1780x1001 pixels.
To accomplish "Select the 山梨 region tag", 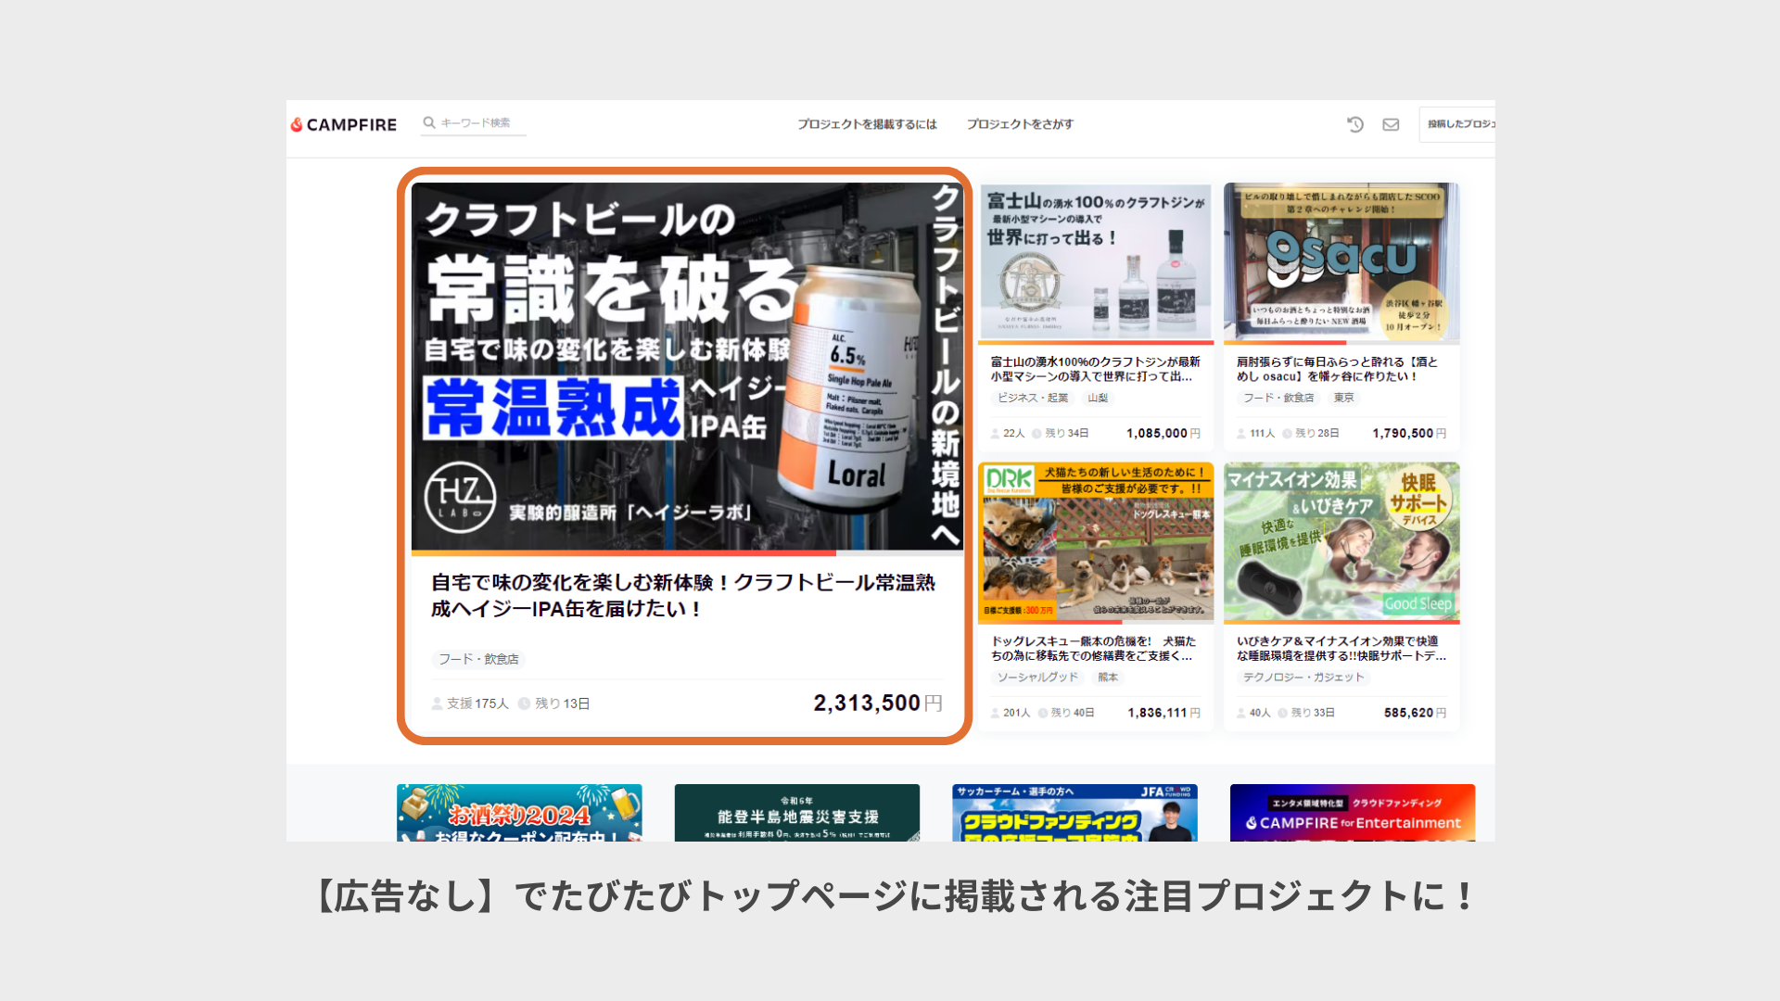I will [1098, 398].
